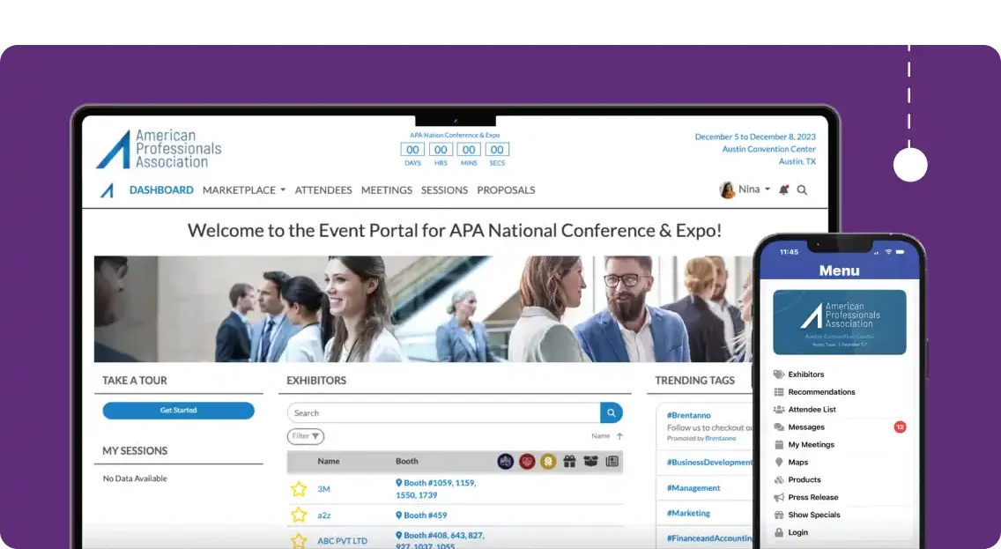Open the Nina user dropdown

(x=754, y=189)
